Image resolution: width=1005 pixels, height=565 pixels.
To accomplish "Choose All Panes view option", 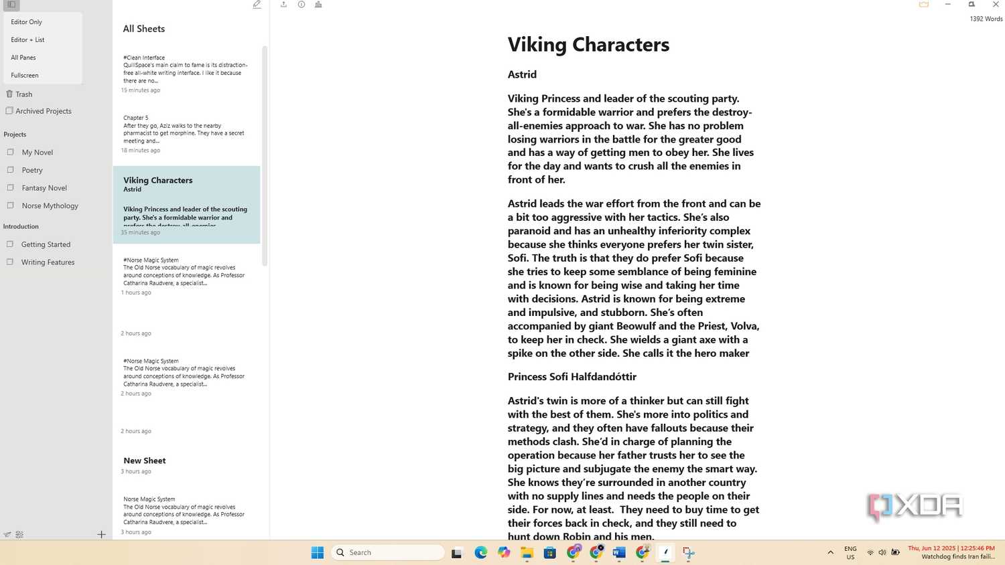I will 23,58.
